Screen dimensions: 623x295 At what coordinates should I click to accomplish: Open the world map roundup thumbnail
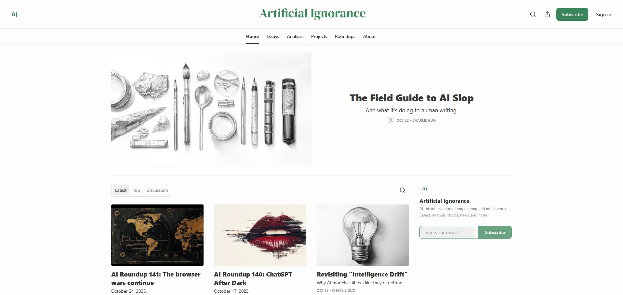pyautogui.click(x=157, y=235)
